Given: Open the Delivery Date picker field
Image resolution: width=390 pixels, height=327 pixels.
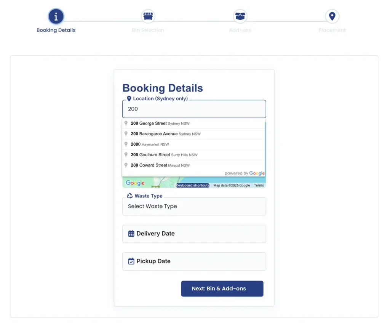Looking at the screenshot, I should tap(194, 234).
